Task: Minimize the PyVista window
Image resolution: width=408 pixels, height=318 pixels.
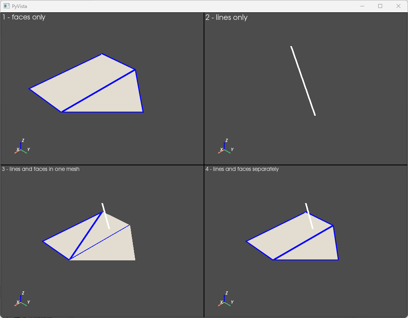Action: click(362, 6)
